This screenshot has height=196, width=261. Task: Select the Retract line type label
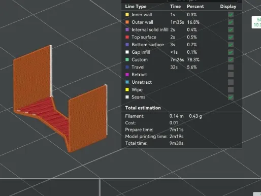pyautogui.click(x=139, y=75)
